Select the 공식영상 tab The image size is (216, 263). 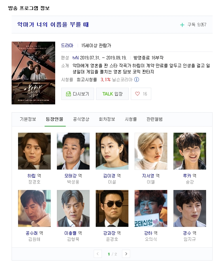coord(81,119)
